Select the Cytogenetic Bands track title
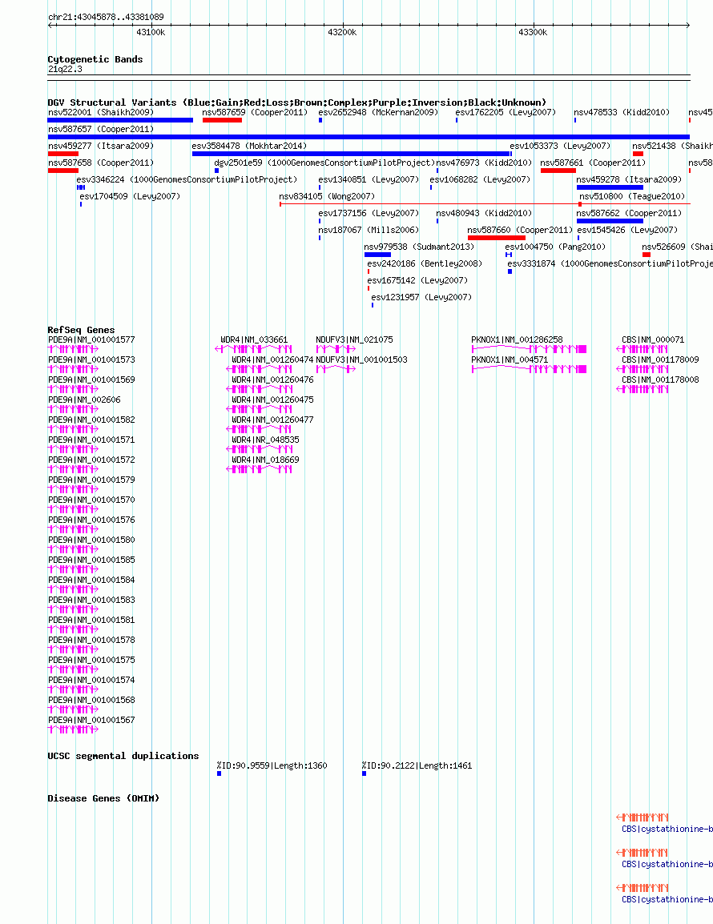The height and width of the screenshot is (924, 713). point(95,59)
